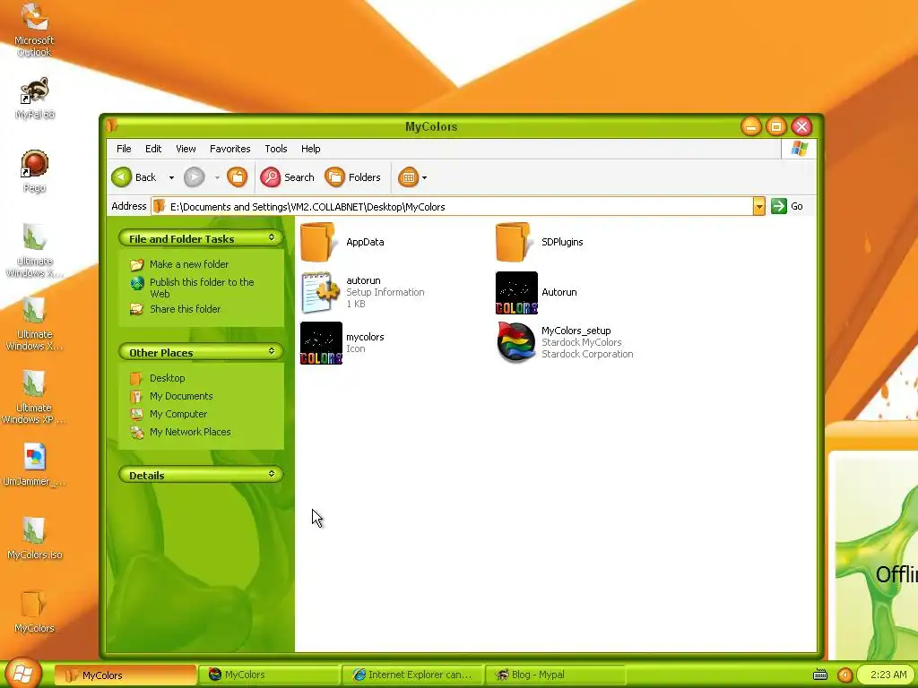918x688 pixels.
Task: Select the autorun Setup Information file icon
Action: tap(321, 292)
